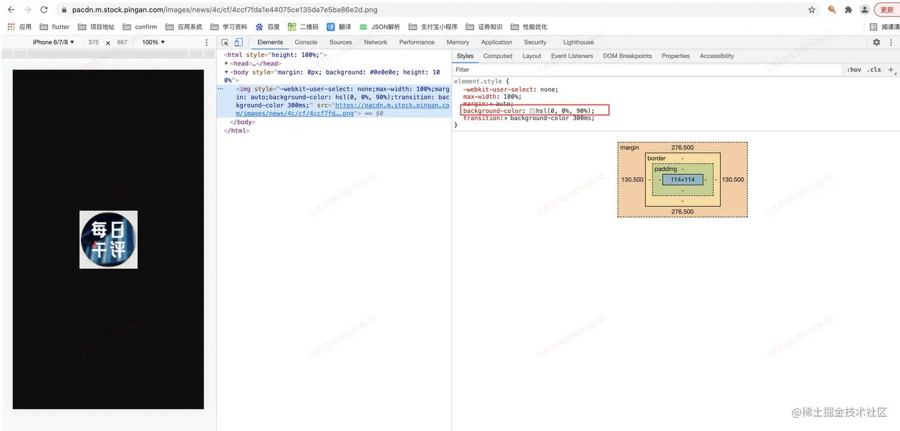Open the JSON解析 bookmark
This screenshot has width=900, height=431.
380,27
